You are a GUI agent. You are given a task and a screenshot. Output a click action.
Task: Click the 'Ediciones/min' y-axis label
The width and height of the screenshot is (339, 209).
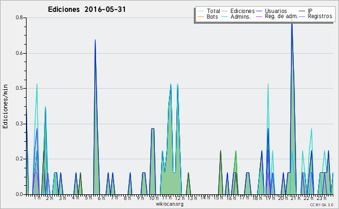tap(5, 107)
